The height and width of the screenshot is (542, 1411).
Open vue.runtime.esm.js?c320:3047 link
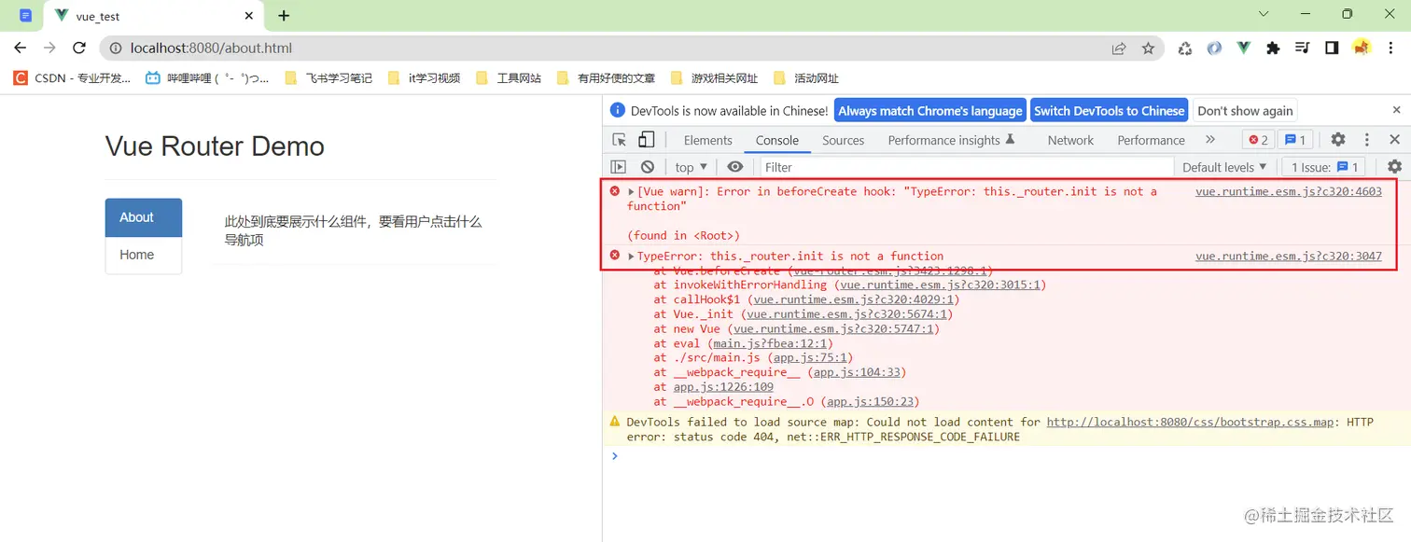click(x=1288, y=257)
